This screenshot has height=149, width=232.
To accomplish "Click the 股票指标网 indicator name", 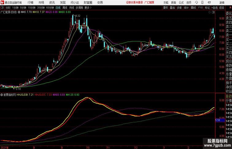I will [10, 95].
